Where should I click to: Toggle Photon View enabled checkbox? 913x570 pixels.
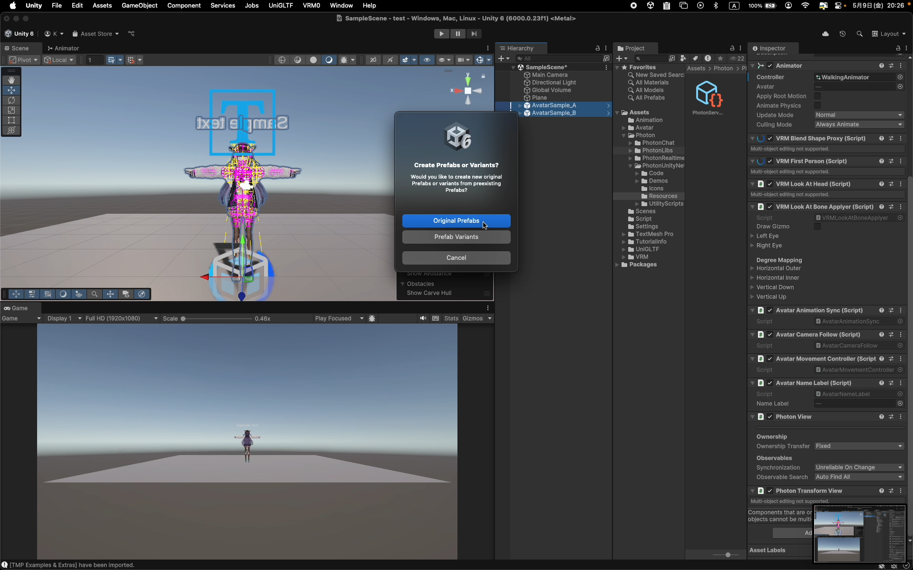[x=770, y=417]
